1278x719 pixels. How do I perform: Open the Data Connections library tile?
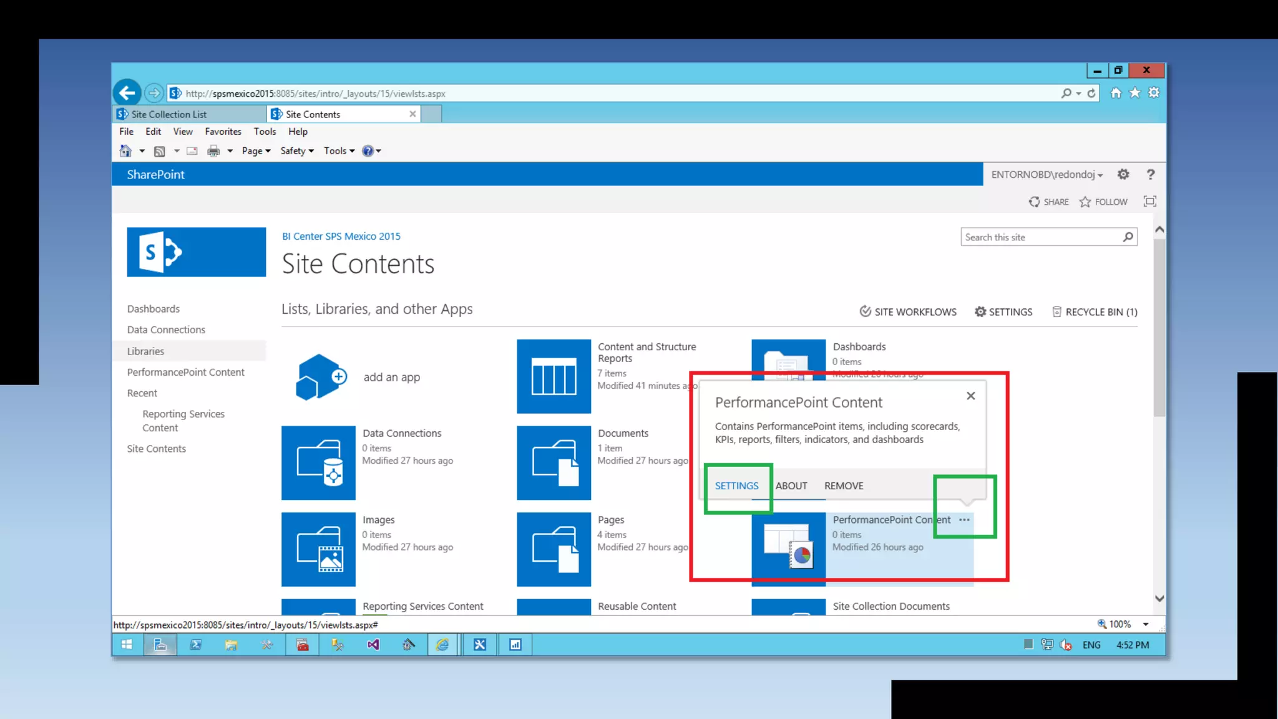pos(318,463)
